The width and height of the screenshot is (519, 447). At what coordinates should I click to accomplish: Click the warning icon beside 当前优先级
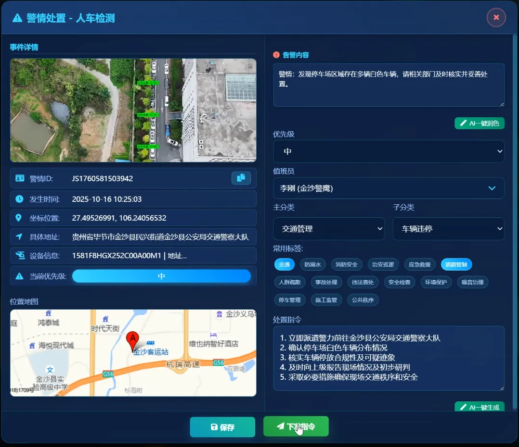click(19, 276)
